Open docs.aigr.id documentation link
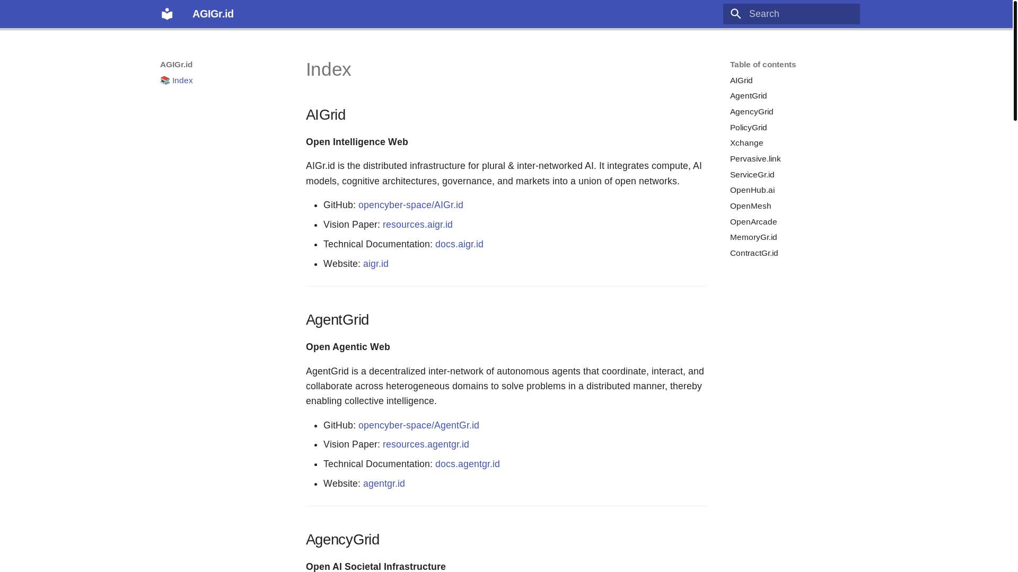 [x=459, y=244]
